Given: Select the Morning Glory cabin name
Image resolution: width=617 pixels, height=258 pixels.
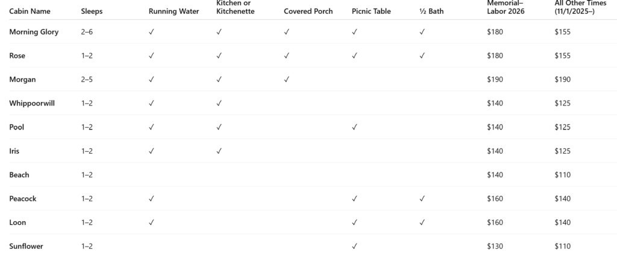Looking at the screenshot, I should [34, 32].
